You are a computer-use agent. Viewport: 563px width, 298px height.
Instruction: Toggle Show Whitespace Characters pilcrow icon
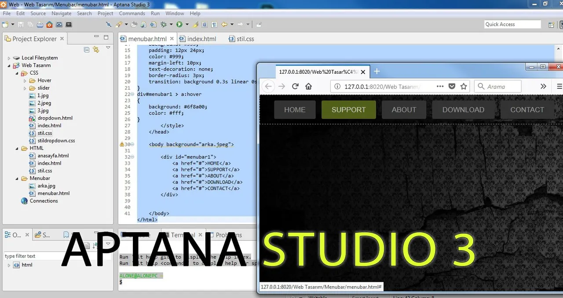(214, 25)
